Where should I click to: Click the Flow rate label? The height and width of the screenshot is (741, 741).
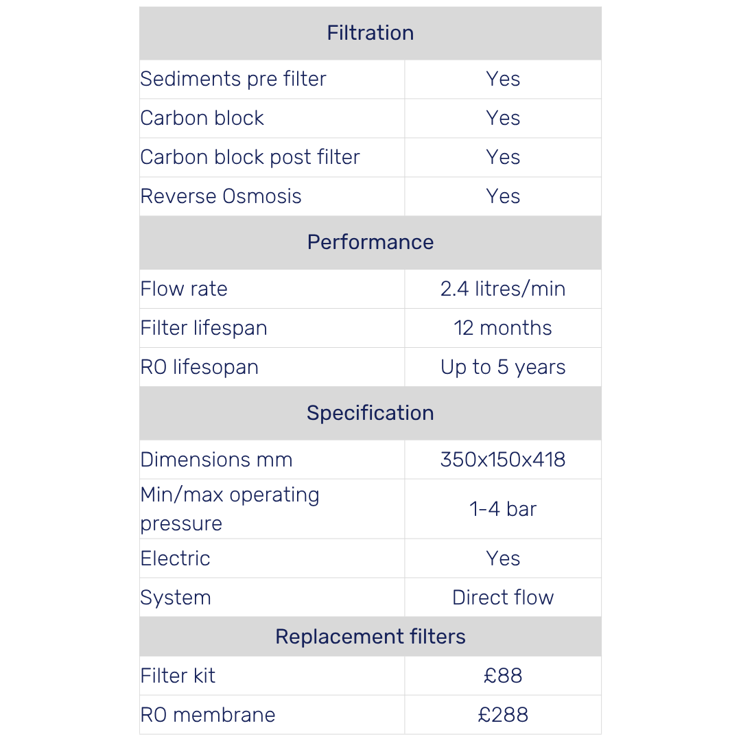tap(184, 289)
